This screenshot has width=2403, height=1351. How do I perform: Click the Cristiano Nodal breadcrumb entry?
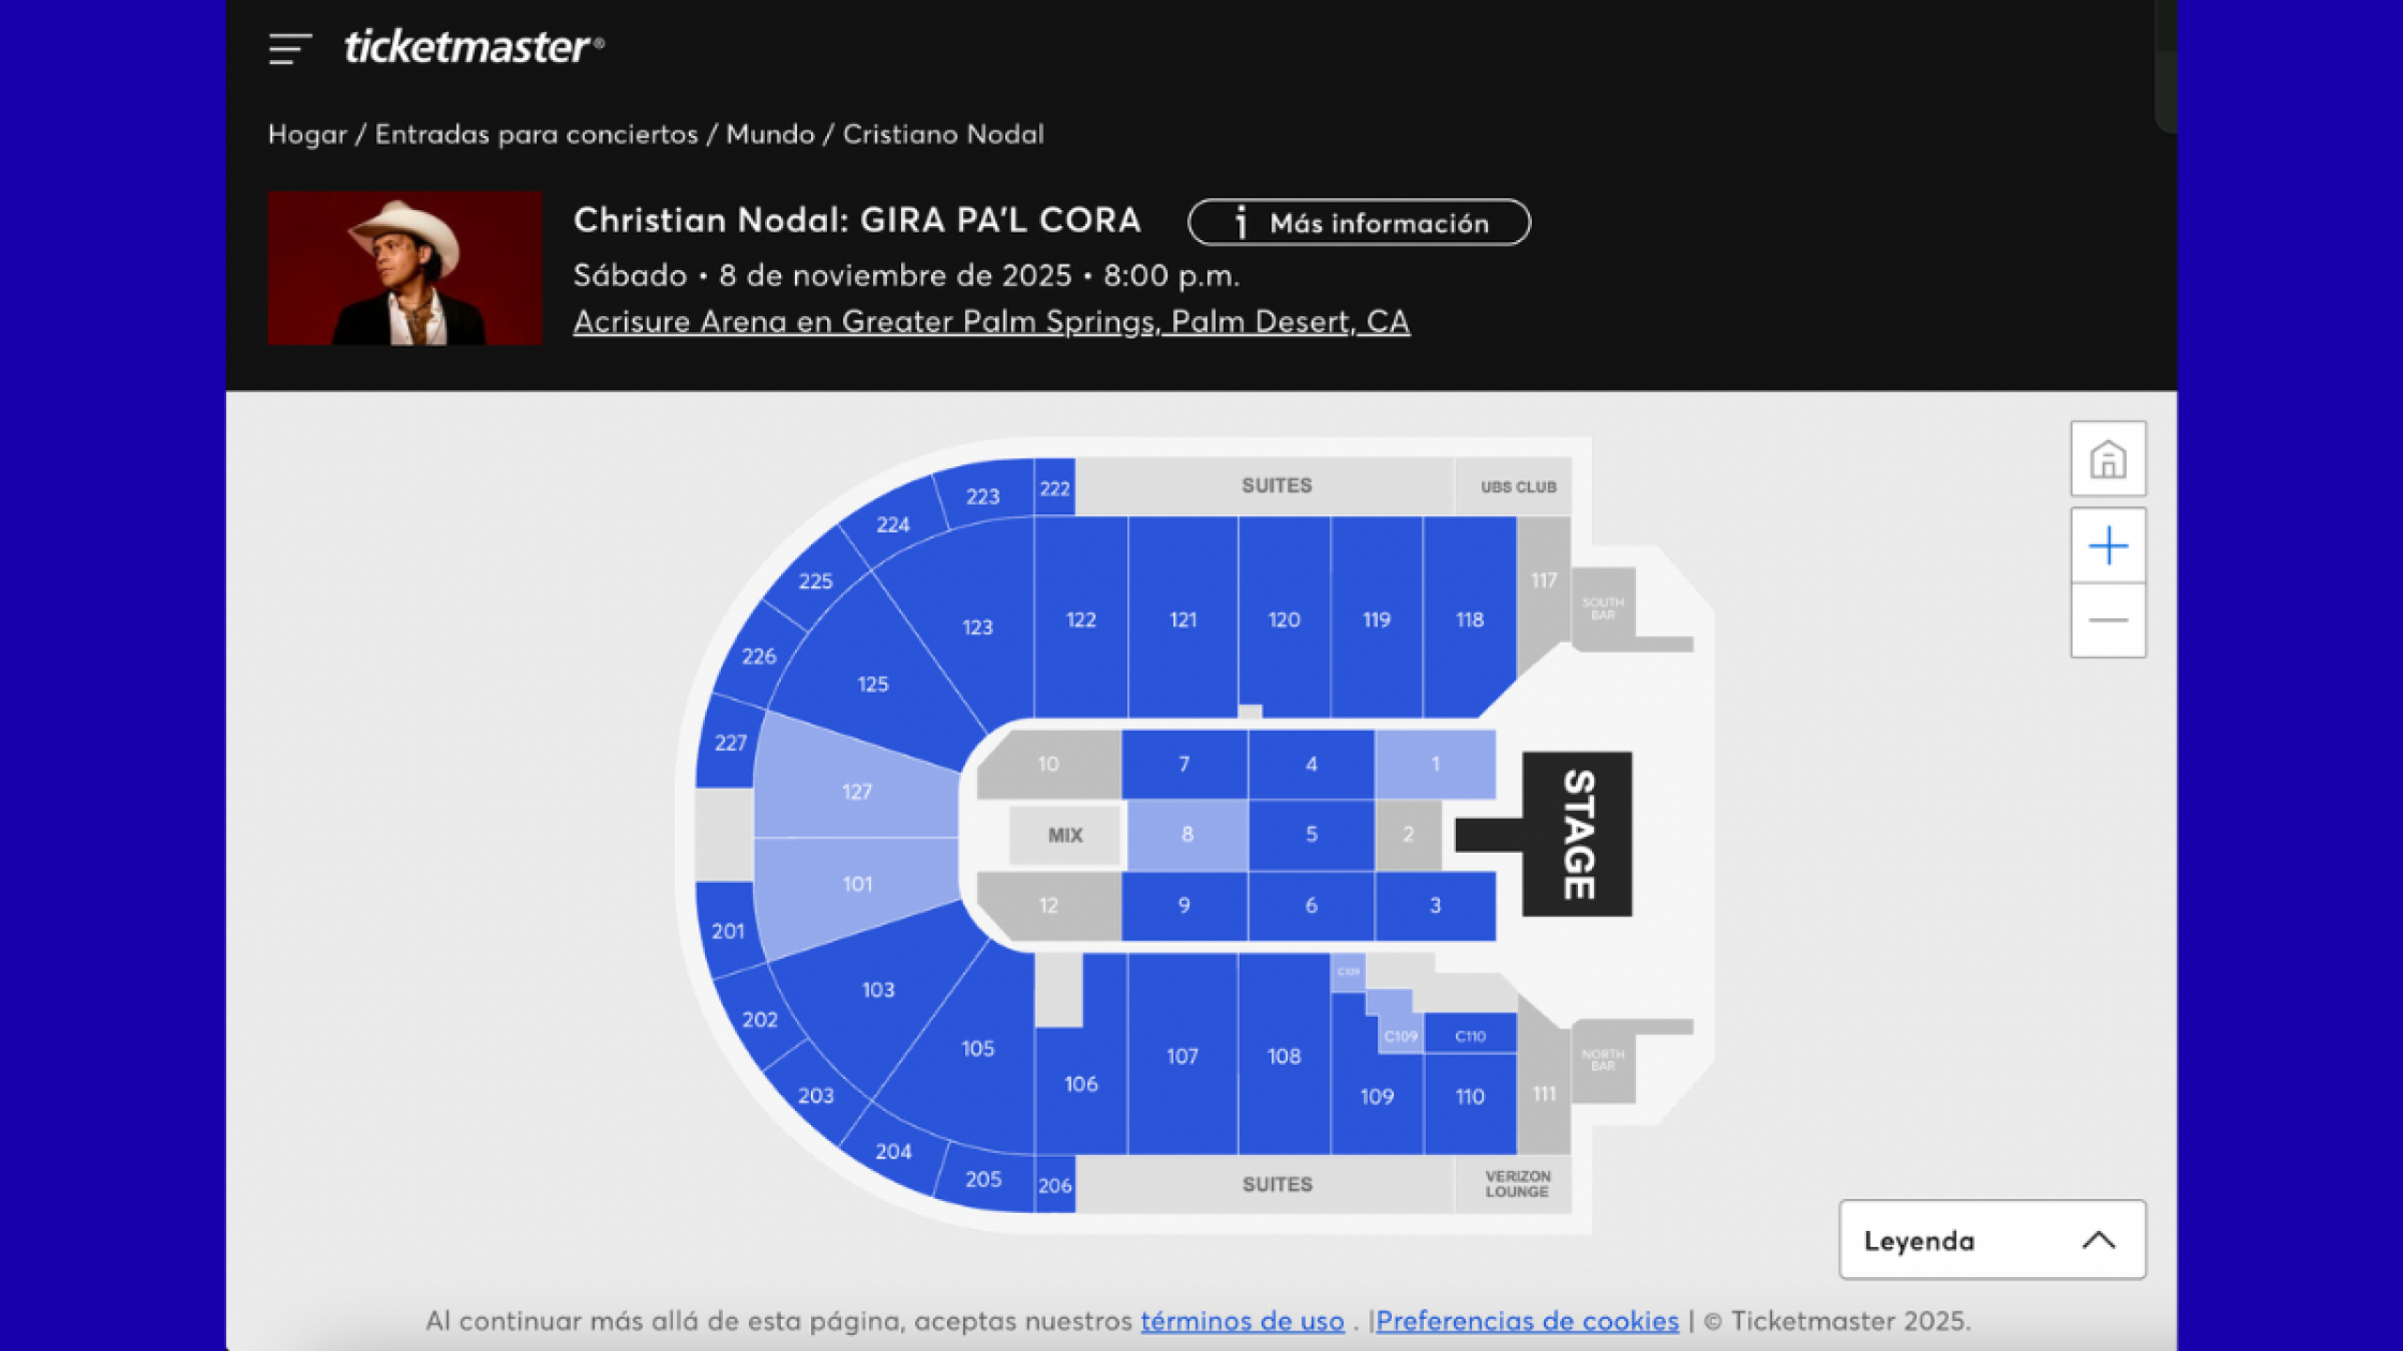(x=942, y=133)
